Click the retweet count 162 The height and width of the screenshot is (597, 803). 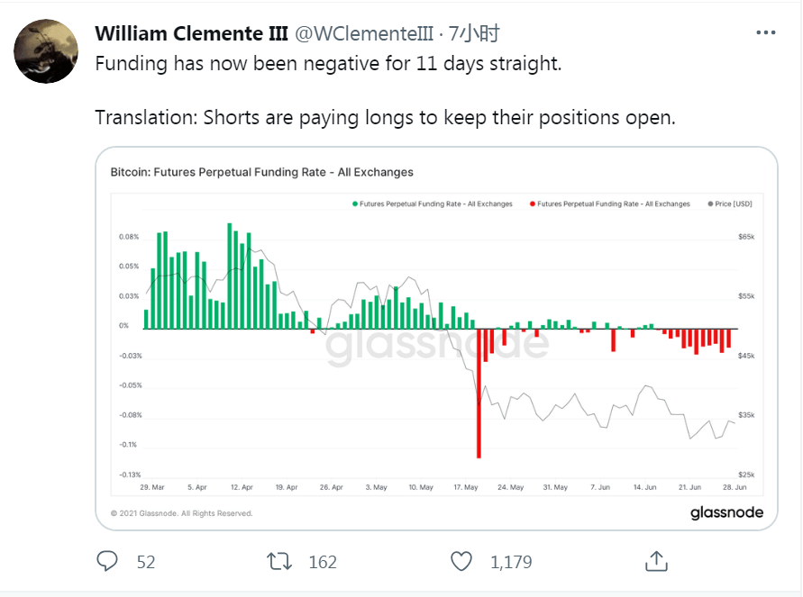pos(322,562)
